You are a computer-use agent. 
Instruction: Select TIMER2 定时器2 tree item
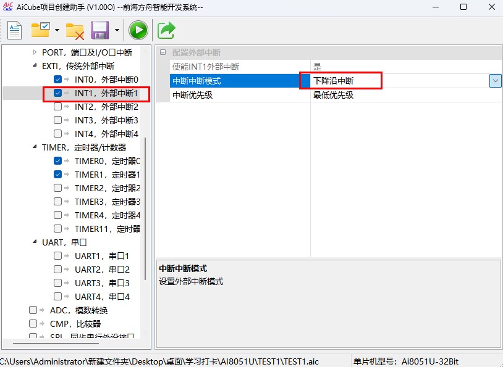point(107,188)
